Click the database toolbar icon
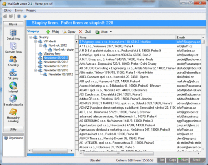The image size is (208, 165). 19,16
